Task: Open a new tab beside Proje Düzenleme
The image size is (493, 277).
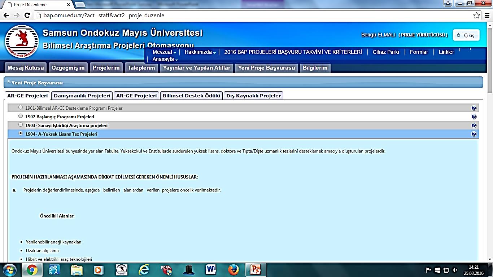Action: pos(80,5)
